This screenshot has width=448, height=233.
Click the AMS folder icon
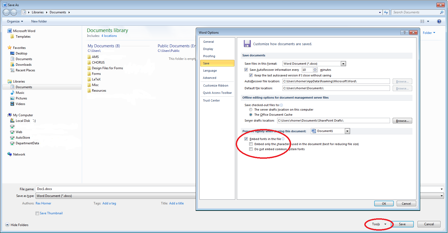point(89,57)
